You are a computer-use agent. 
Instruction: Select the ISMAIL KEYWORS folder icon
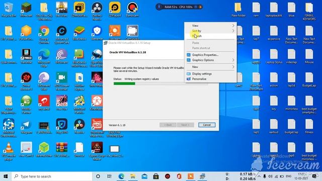tap(309, 11)
